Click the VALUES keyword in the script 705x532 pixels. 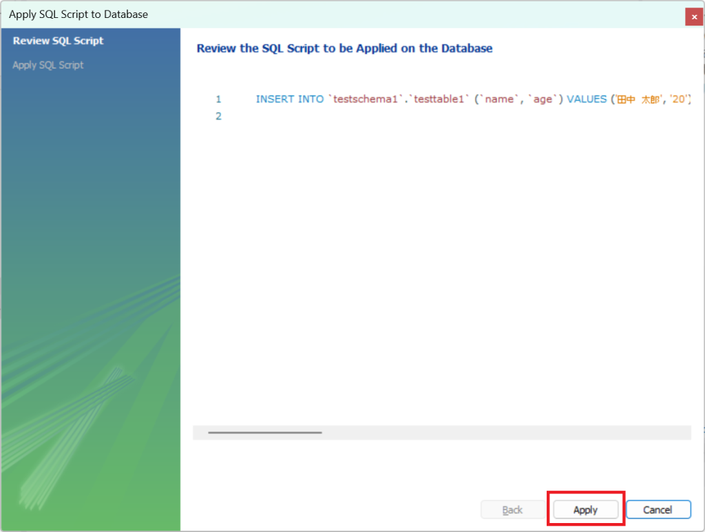tap(587, 99)
